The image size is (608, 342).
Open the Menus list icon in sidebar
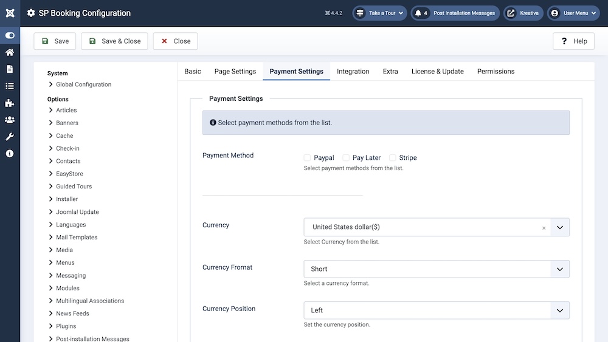tap(10, 86)
